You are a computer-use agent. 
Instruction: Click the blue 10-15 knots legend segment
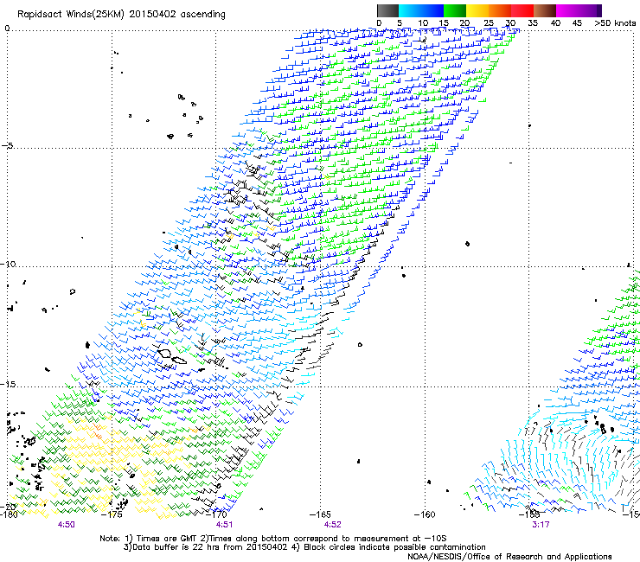pos(432,10)
